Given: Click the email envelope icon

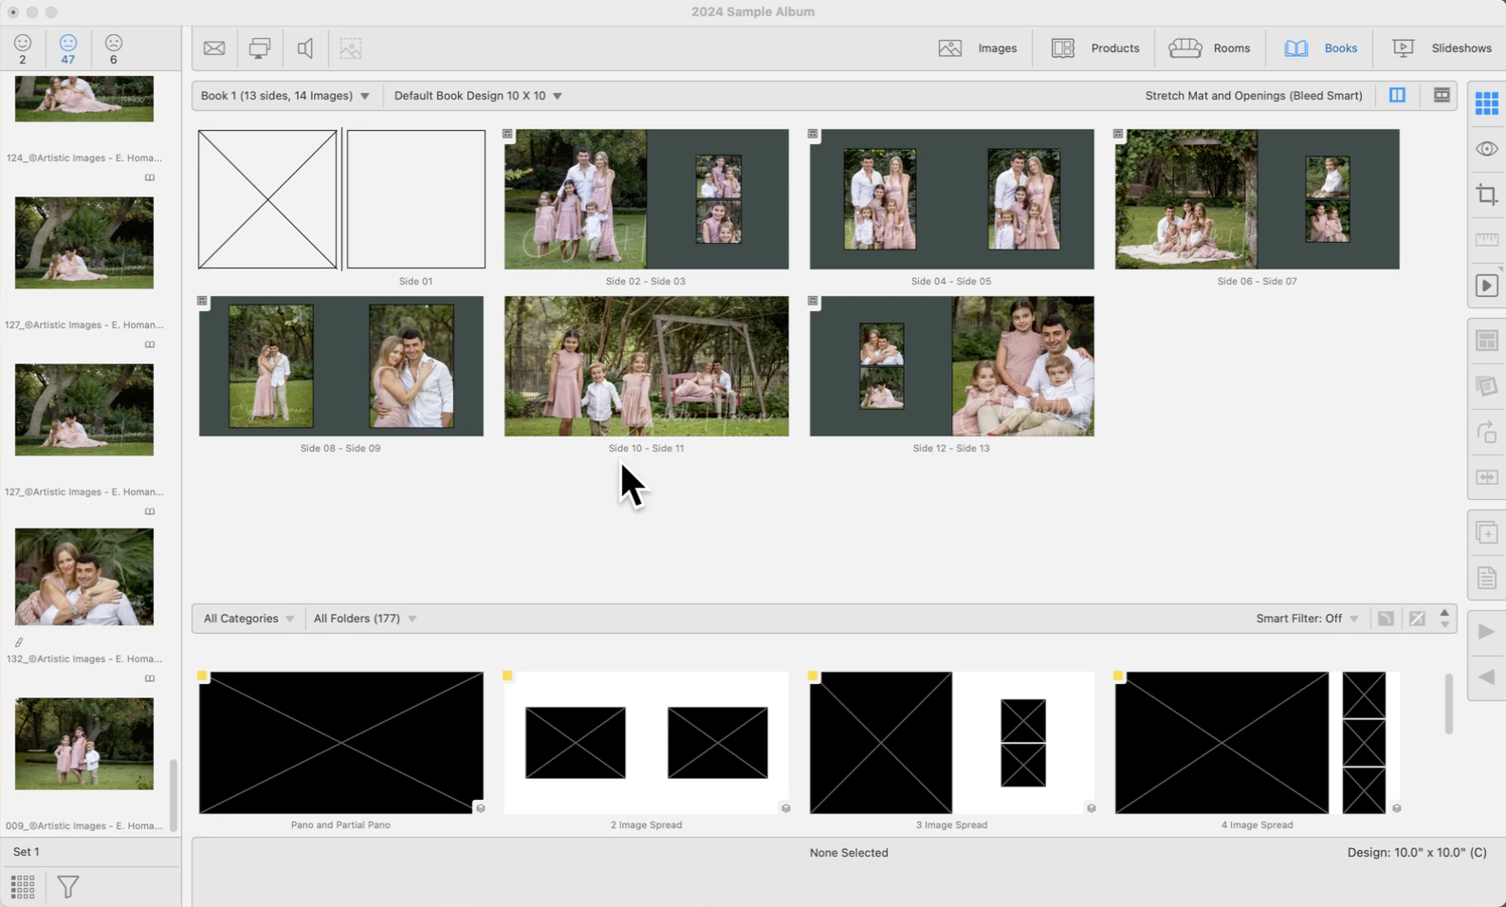Looking at the screenshot, I should point(214,48).
